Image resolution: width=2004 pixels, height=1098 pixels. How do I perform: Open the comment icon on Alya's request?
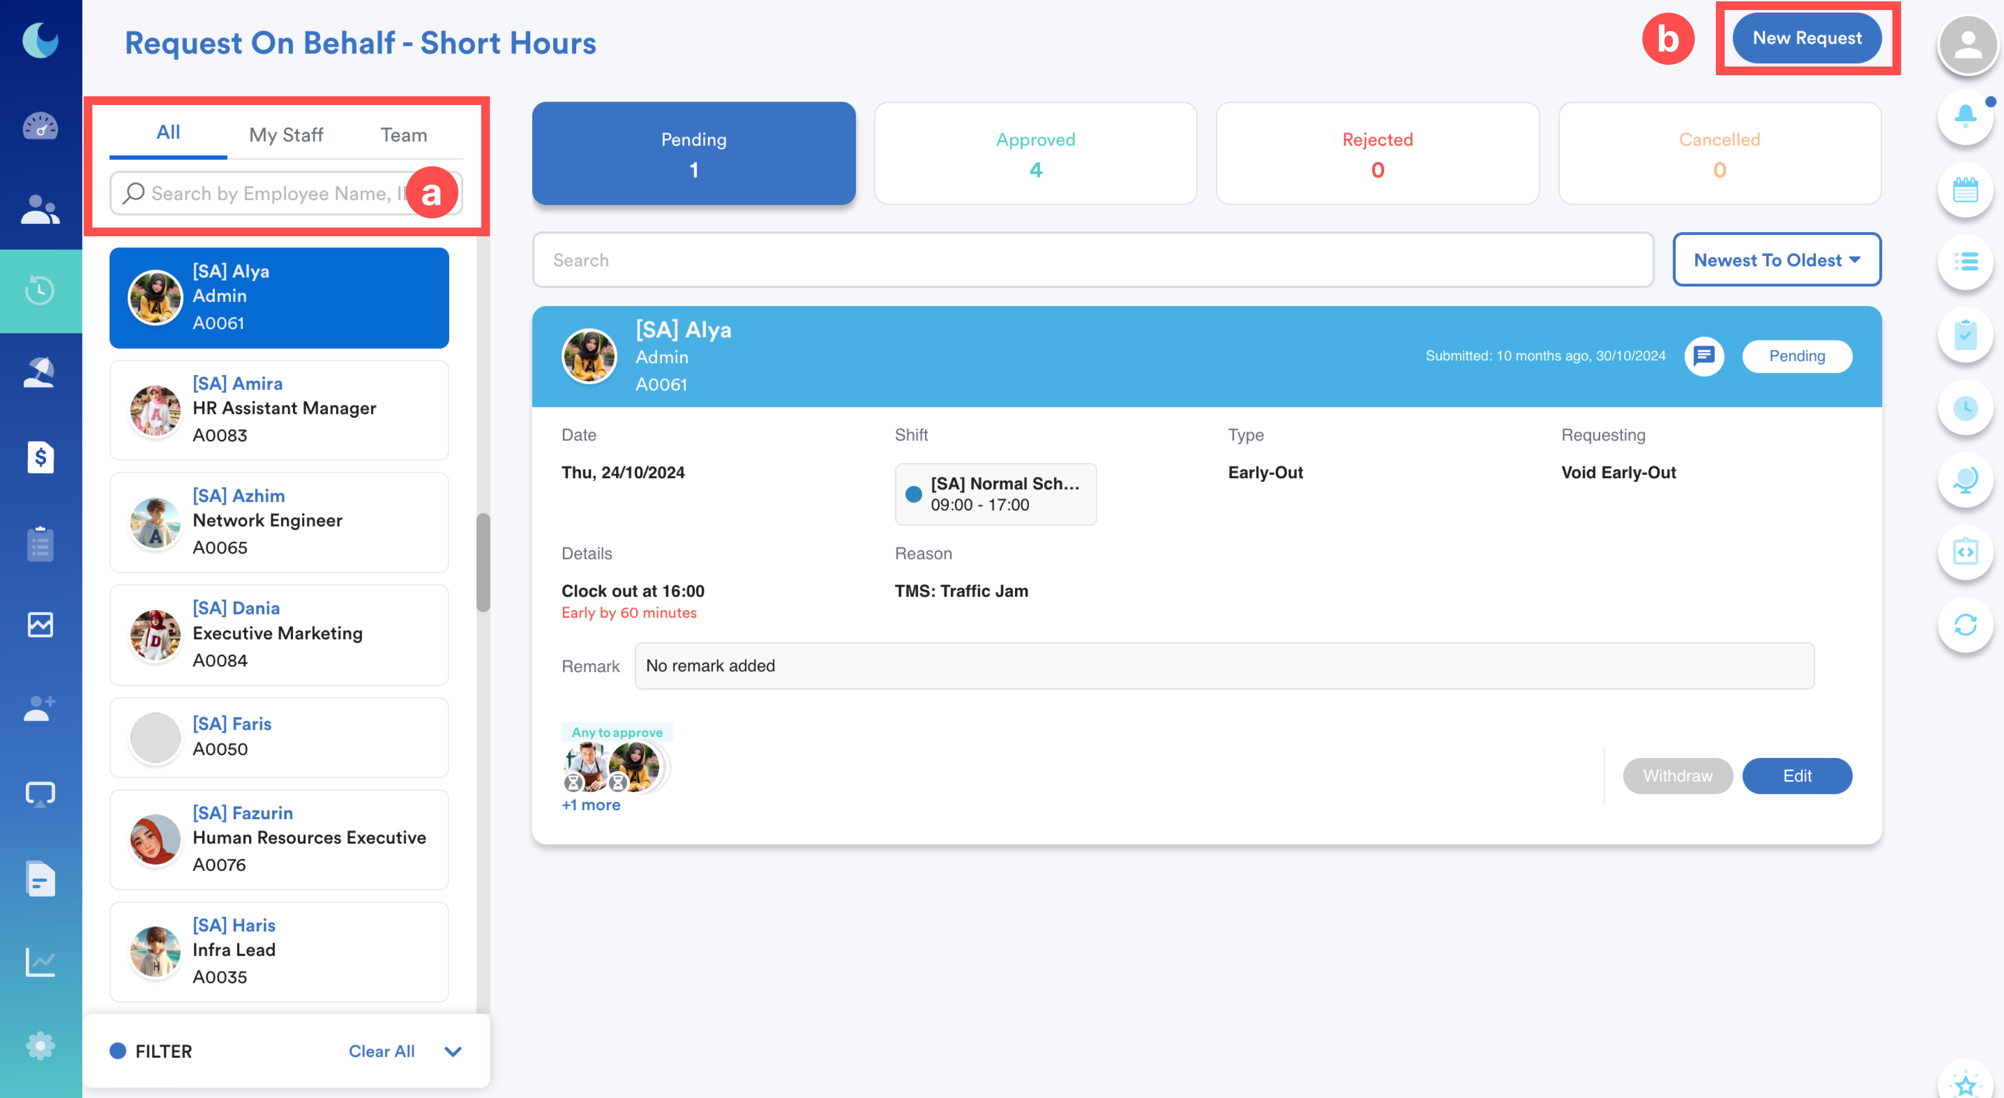[x=1704, y=356]
